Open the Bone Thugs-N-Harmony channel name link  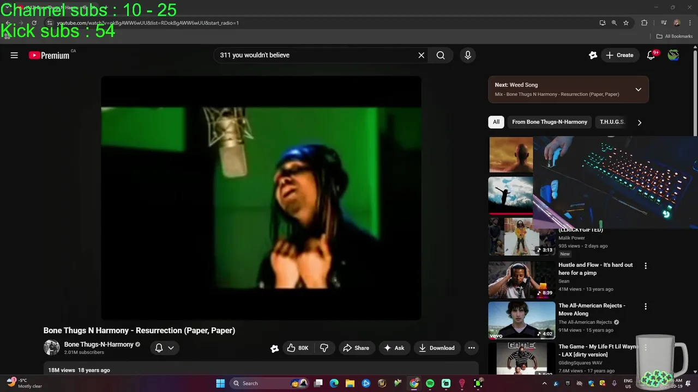tap(99, 344)
